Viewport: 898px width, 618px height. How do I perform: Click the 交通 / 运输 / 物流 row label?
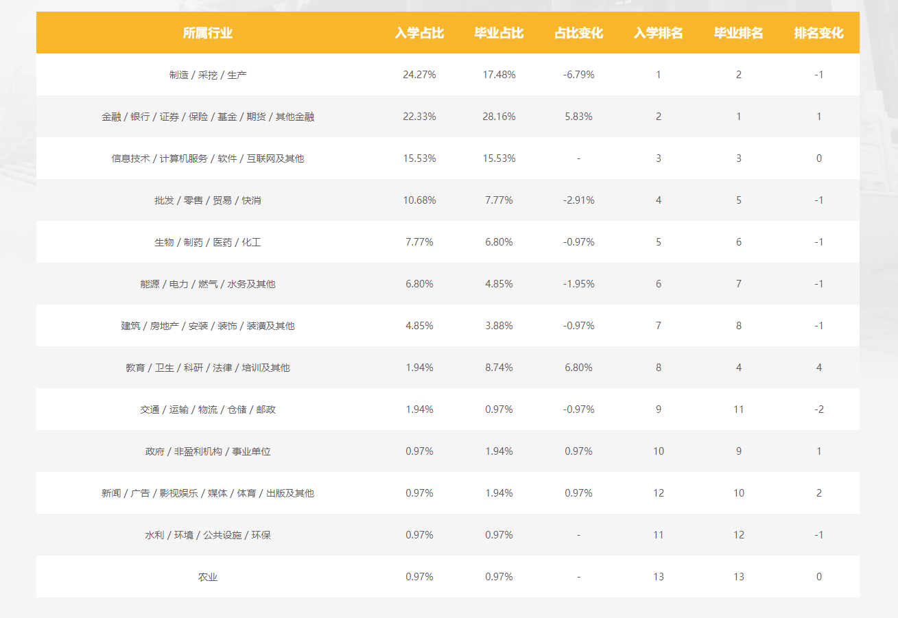(208, 409)
